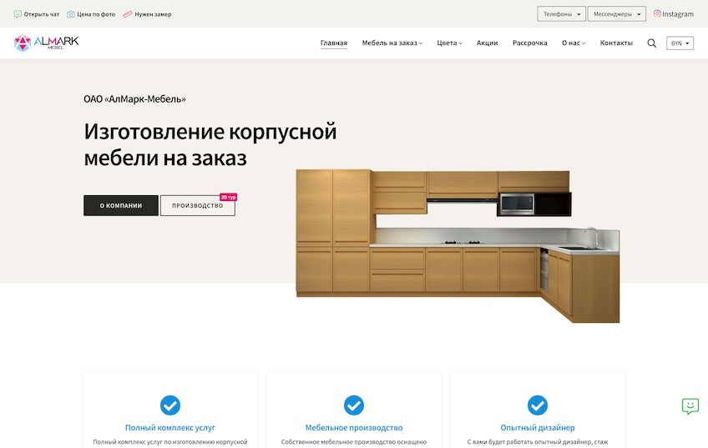Screen dimensions: 708x448
Task: Click the kitchen furniture image
Action: coord(458,245)
